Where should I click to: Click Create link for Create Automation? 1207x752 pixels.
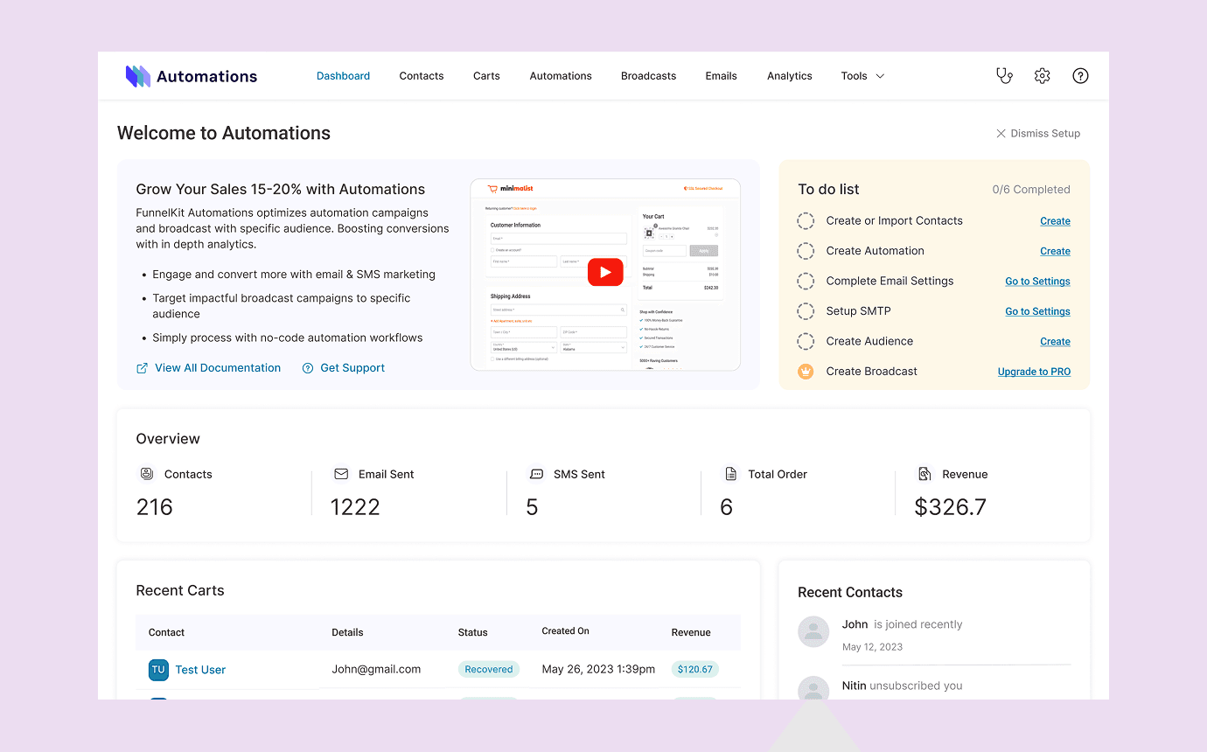[x=1055, y=251]
